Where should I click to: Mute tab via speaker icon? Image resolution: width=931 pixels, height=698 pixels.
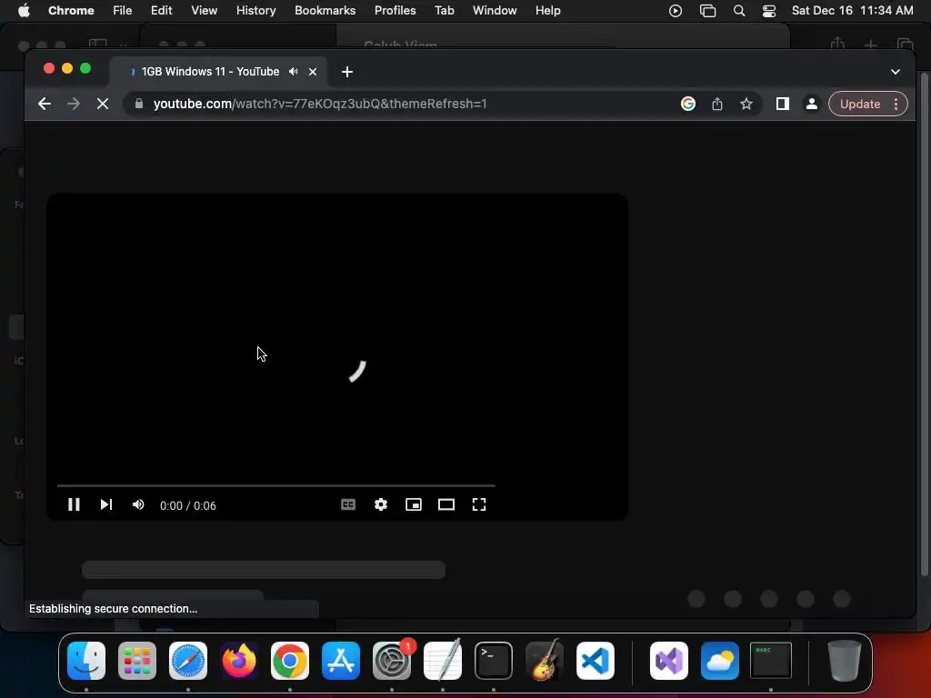point(294,71)
